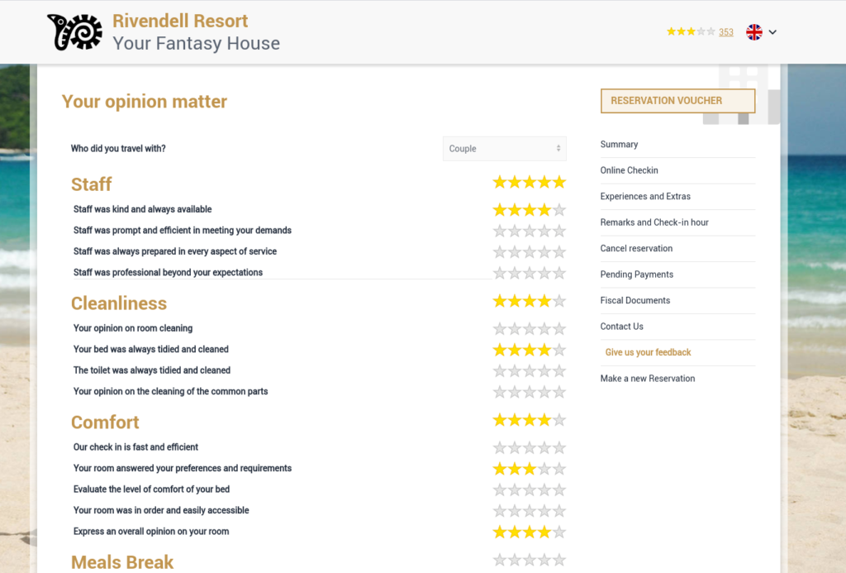Click the Cleanliness section heading
Screen dimensions: 846x573
coord(119,303)
